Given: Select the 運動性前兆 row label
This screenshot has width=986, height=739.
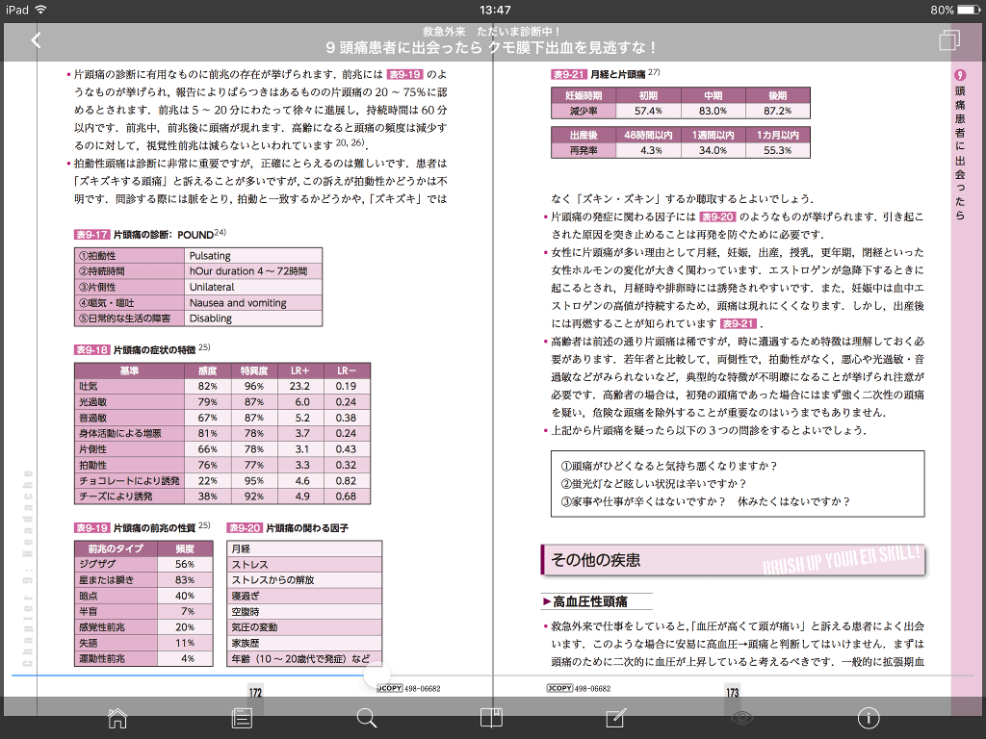Looking at the screenshot, I should [116, 658].
